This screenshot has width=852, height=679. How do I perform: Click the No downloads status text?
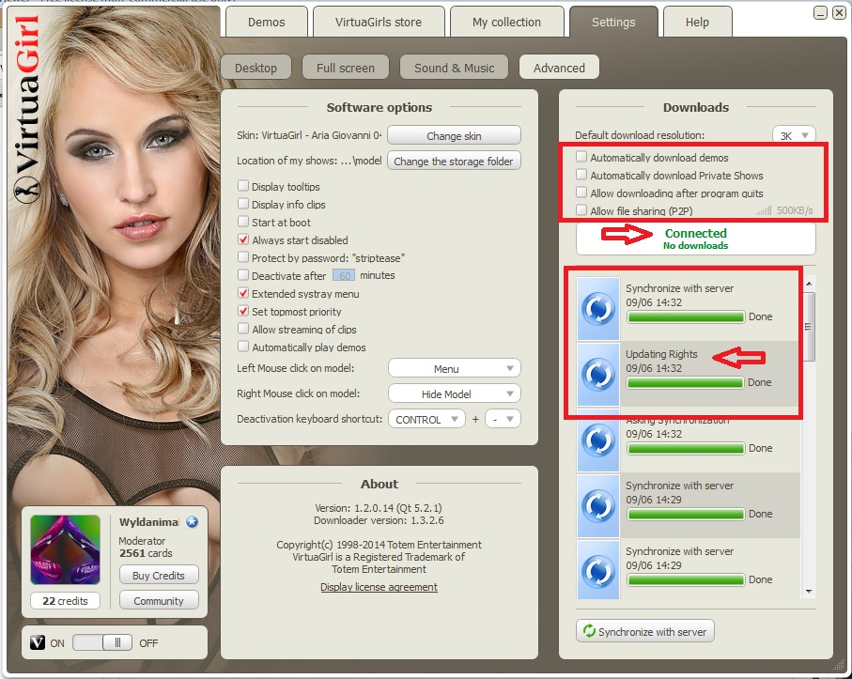(695, 245)
